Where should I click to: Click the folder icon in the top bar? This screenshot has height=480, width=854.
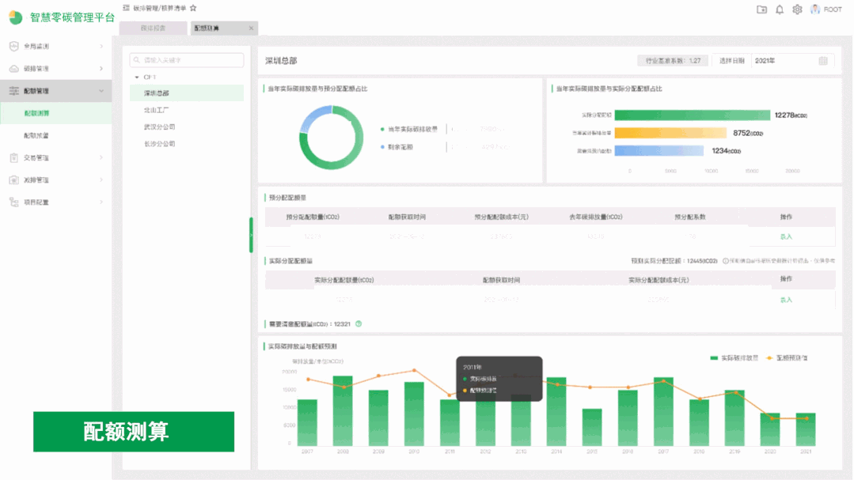click(761, 9)
